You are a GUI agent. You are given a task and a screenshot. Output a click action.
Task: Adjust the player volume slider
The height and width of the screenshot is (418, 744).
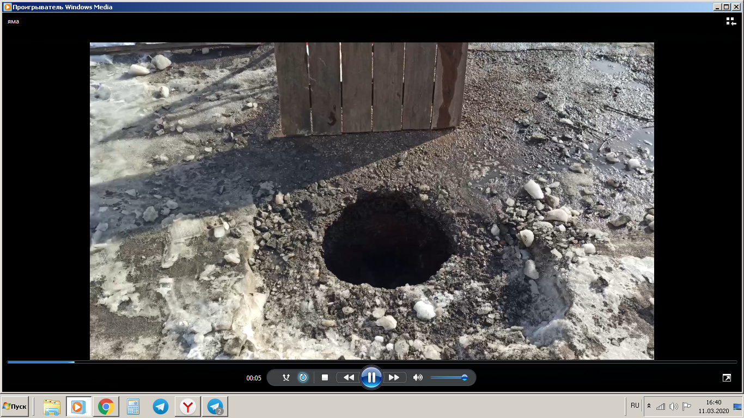point(449,377)
